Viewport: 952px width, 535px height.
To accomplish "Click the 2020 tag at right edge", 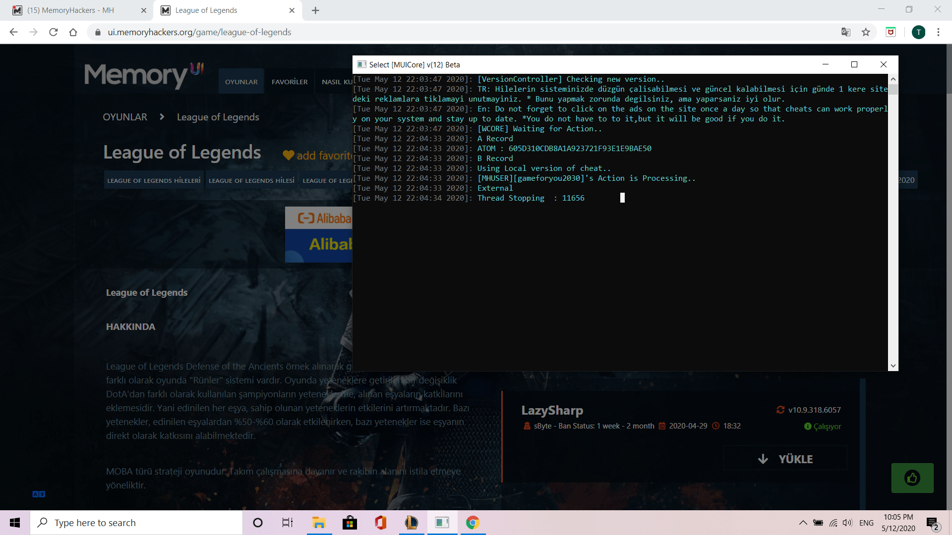I will click(907, 180).
